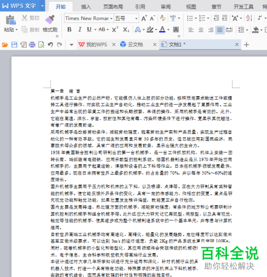
Task: Click the clear formatting eraser icon
Action: tap(163, 18)
